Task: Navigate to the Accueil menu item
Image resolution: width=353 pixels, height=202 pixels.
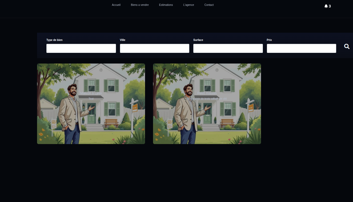Action: coord(116,5)
